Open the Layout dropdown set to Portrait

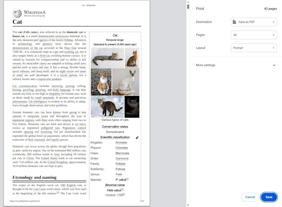click(254, 48)
